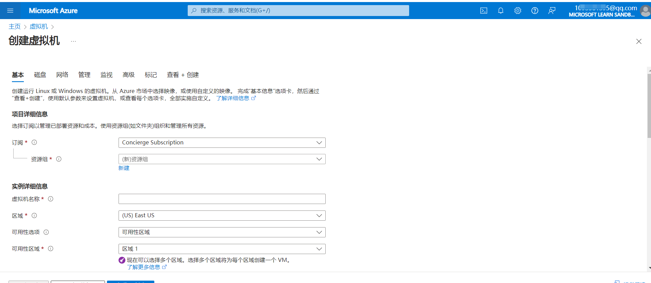Click 新建 link under resource group
The image size is (651, 283).
[x=124, y=168]
